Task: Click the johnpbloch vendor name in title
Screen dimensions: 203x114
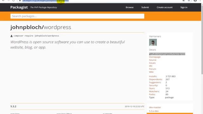Action: pos(26,27)
